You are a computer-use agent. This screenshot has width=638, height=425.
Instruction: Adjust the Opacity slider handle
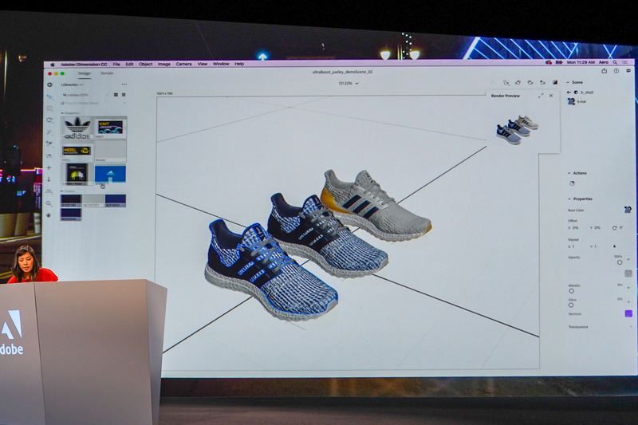click(620, 262)
